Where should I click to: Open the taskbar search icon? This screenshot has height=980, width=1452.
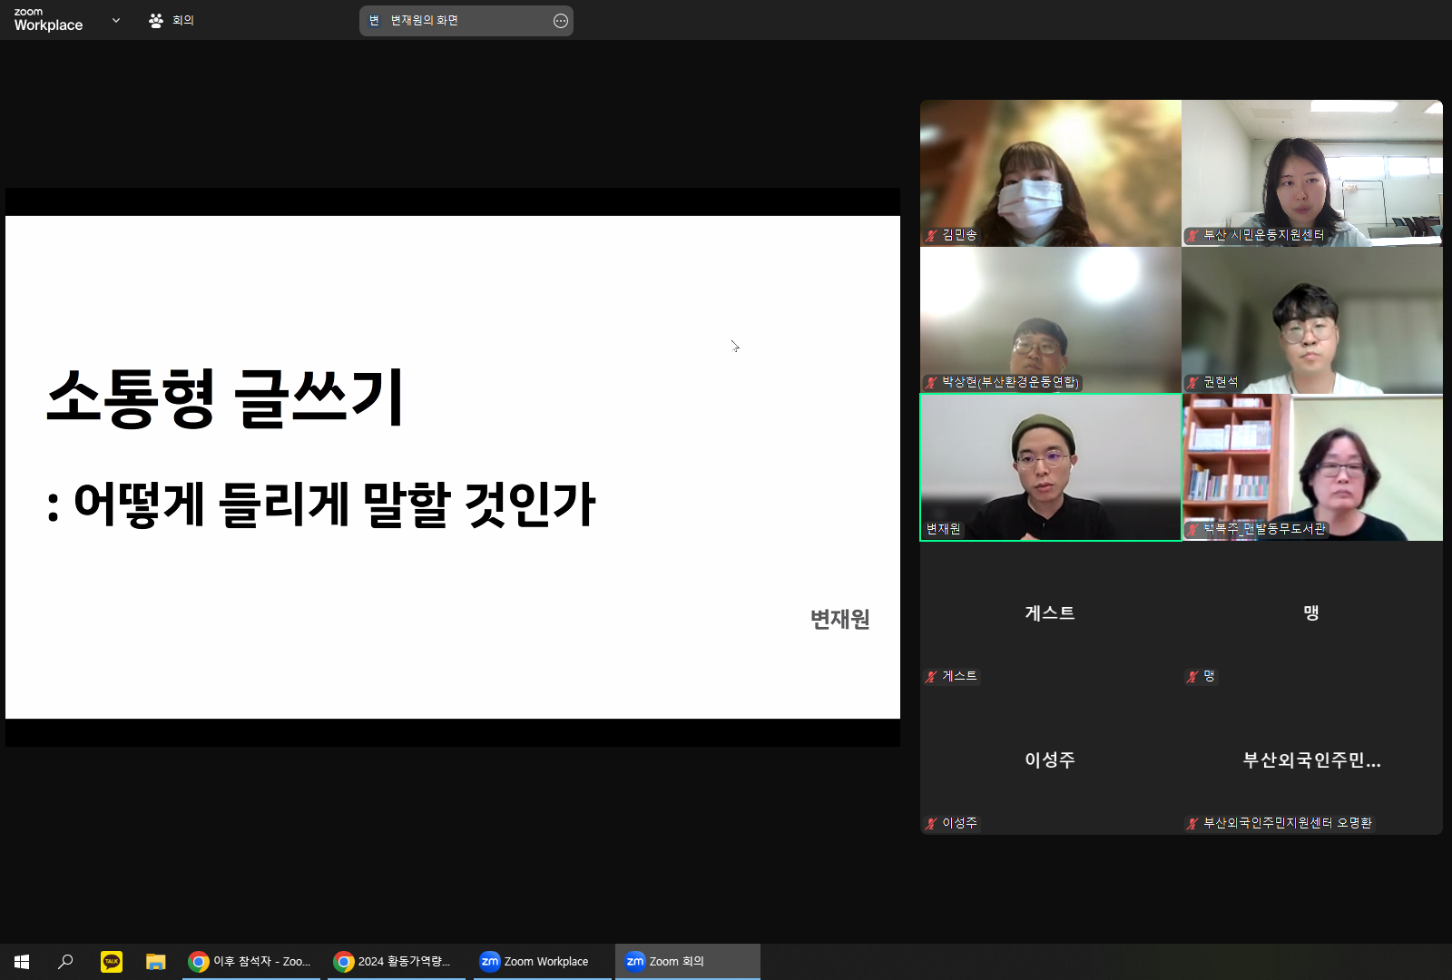(x=65, y=961)
